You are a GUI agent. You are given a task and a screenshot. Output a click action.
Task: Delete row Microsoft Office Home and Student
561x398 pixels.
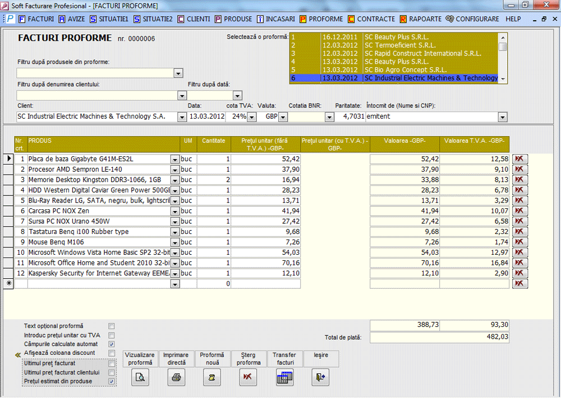tap(520, 263)
